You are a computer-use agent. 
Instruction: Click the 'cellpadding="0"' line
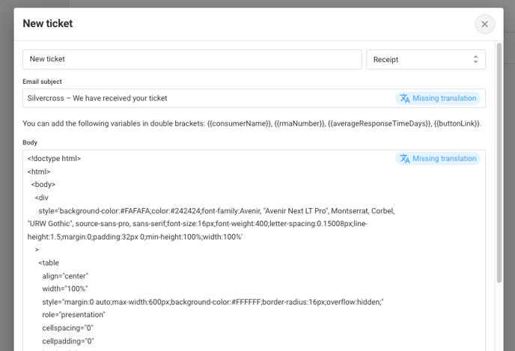click(68, 341)
